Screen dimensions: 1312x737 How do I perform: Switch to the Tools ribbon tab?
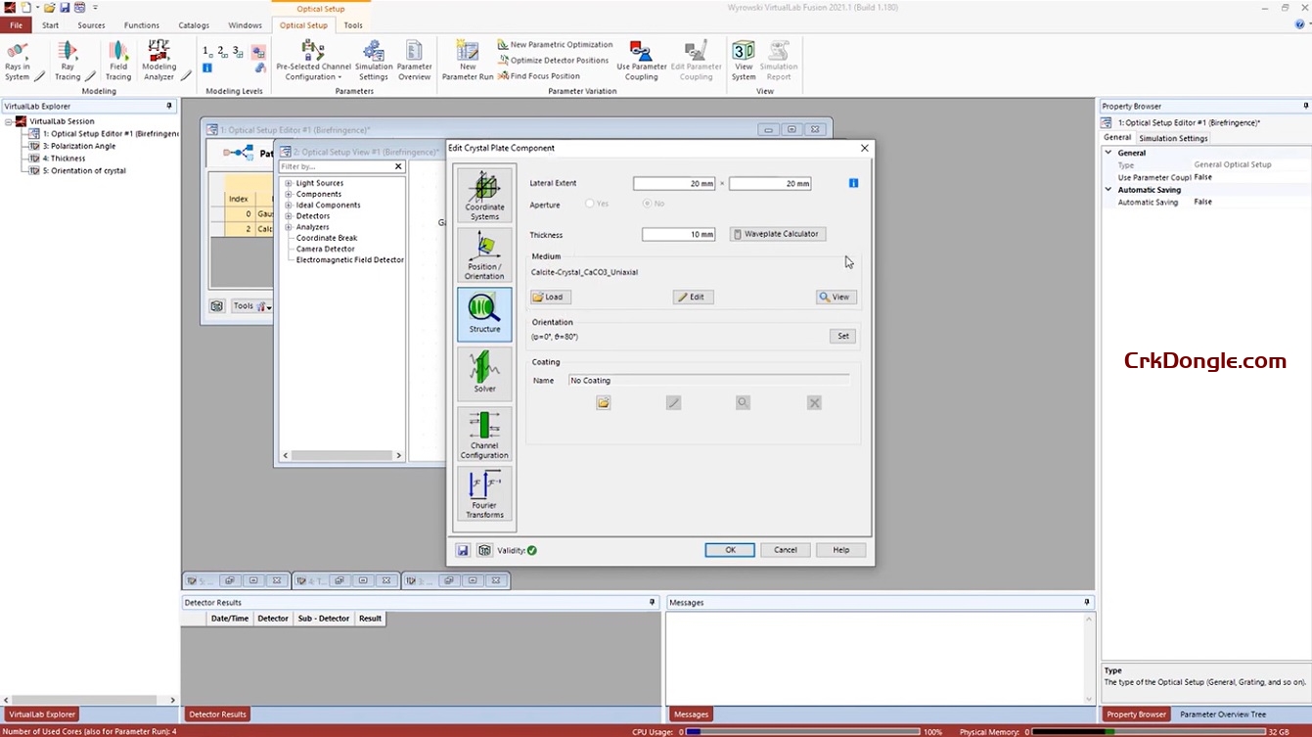point(352,24)
